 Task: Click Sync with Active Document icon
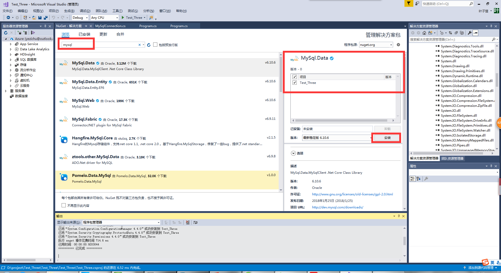(x=450, y=33)
